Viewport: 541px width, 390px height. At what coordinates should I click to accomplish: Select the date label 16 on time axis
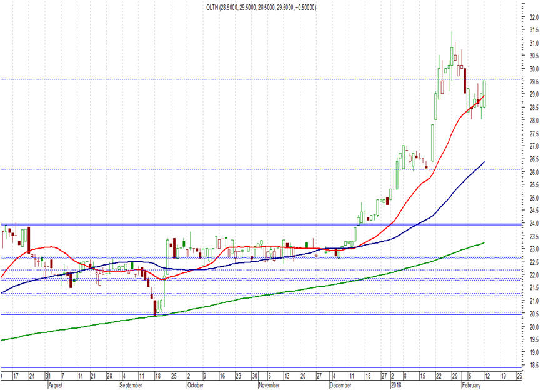coord(222,376)
